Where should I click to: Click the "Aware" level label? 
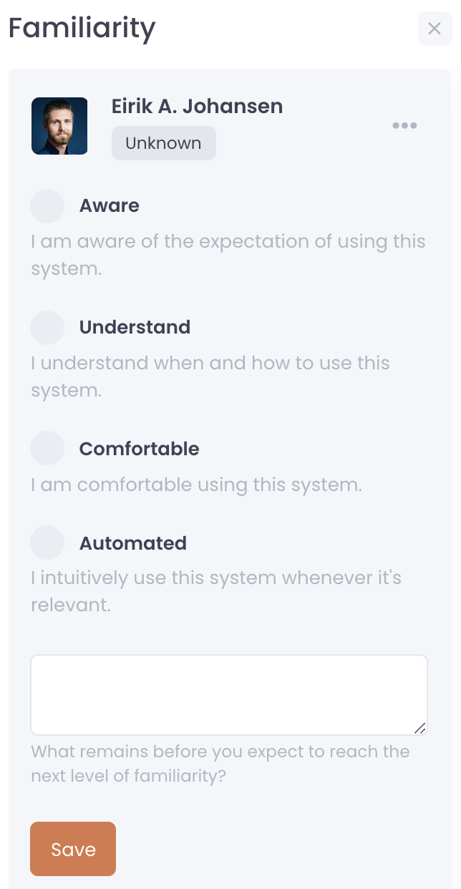[x=110, y=206]
